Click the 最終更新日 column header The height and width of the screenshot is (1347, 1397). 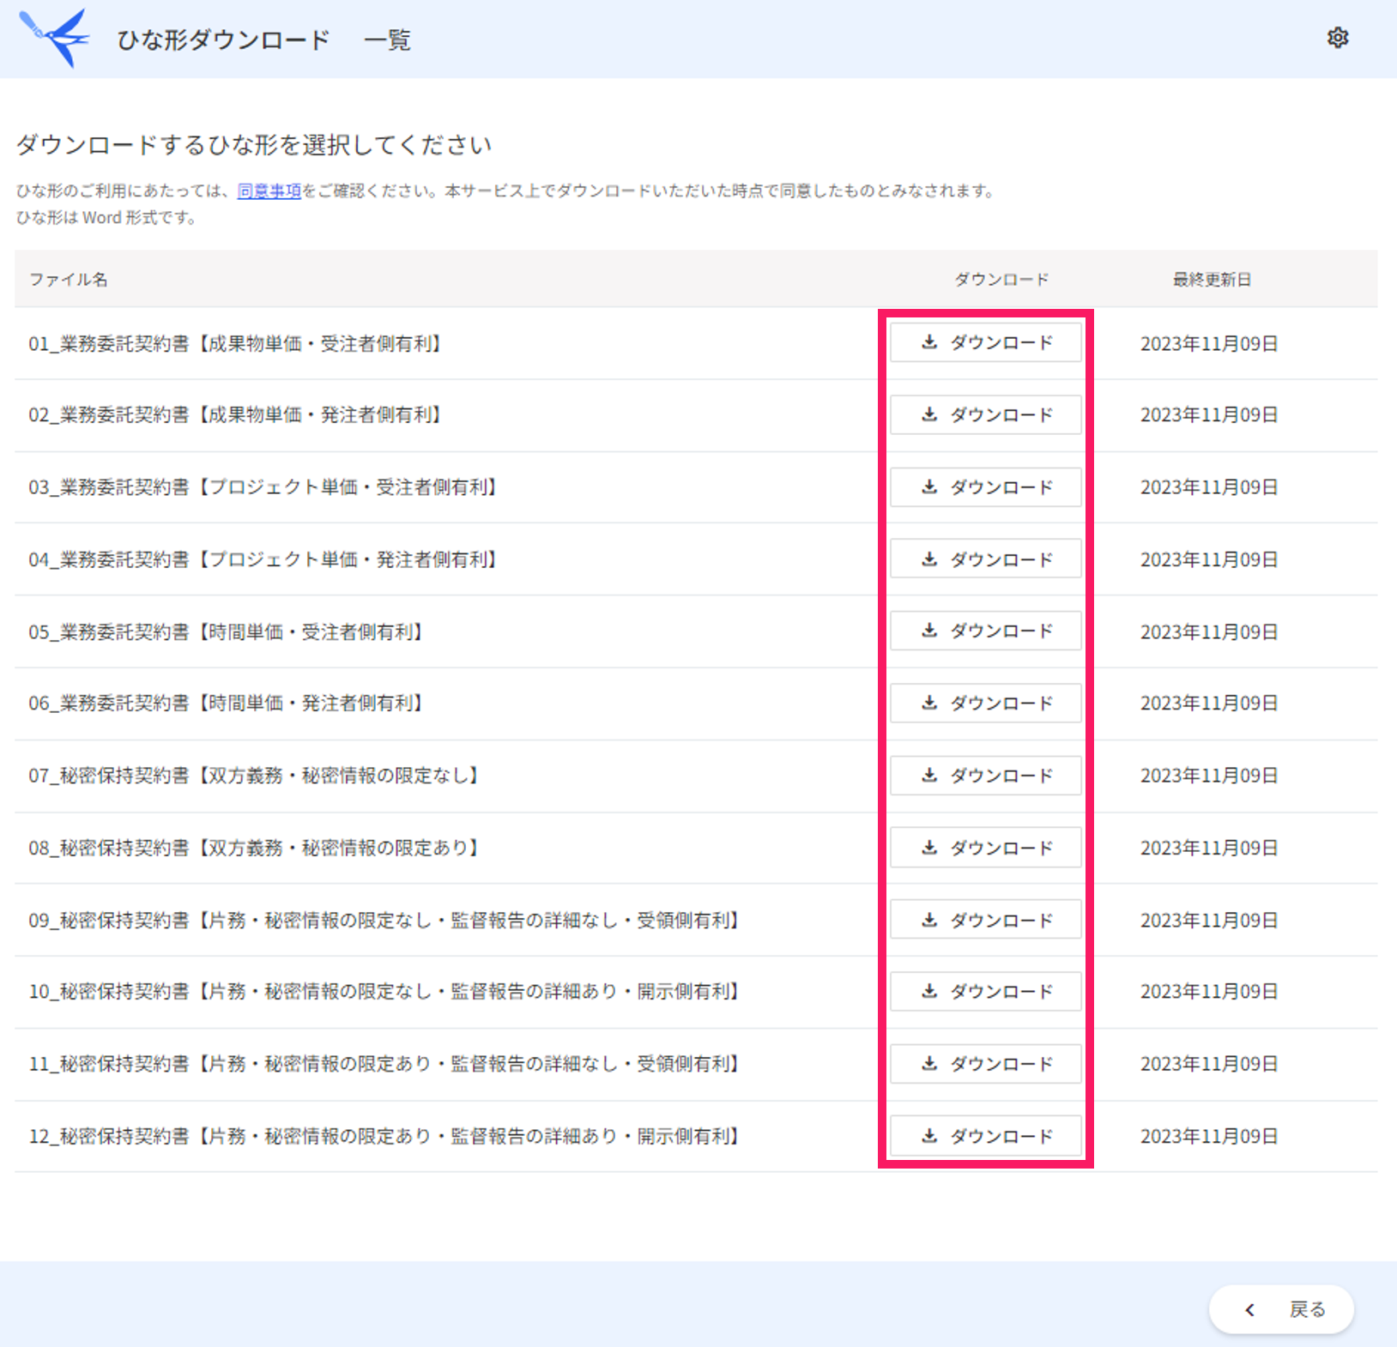click(1212, 279)
